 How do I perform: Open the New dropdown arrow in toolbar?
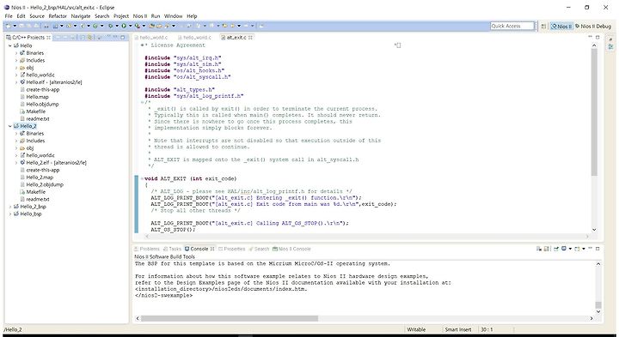click(x=15, y=26)
